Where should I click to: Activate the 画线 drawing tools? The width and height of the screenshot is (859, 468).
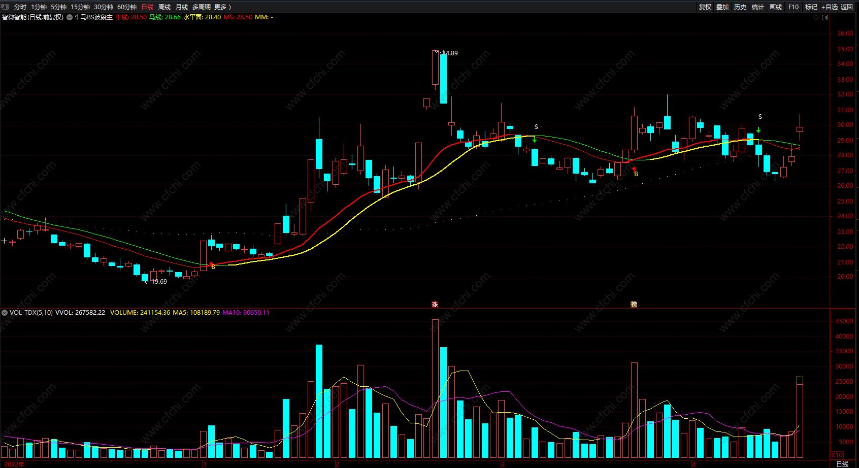point(776,7)
